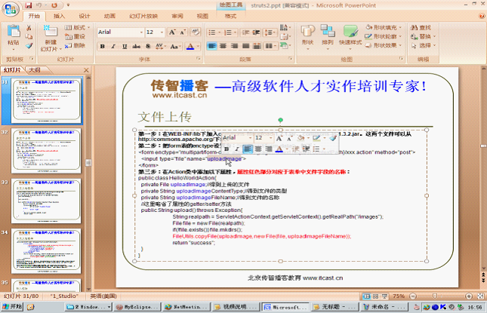Click the distributed alignment icon
The width and height of the screenshot is (487, 313).
click(257, 46)
